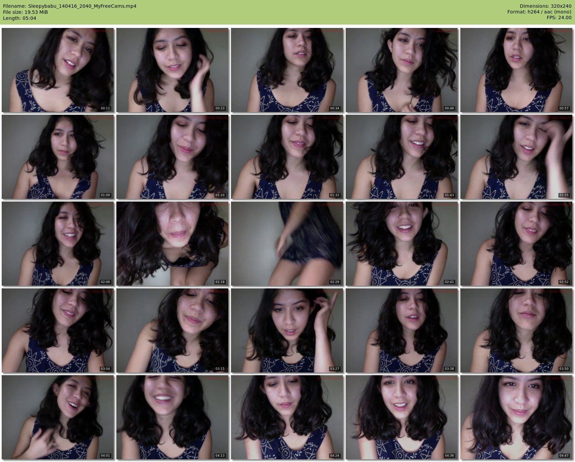Click the Filename text in the header
Image resolution: width=575 pixels, height=462 pixels.
coord(70,6)
